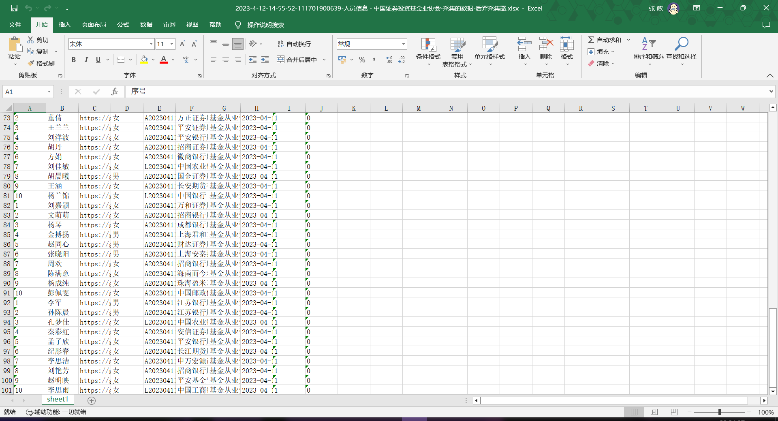Image resolution: width=778 pixels, height=421 pixels.
Task: Click Delete cells icon
Action: click(x=546, y=44)
